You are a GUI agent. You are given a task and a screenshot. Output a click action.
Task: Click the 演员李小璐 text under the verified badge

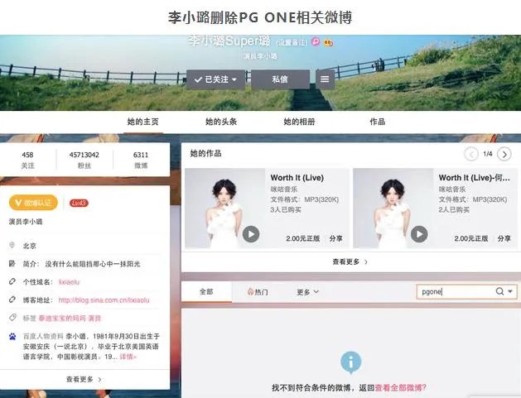point(26,222)
